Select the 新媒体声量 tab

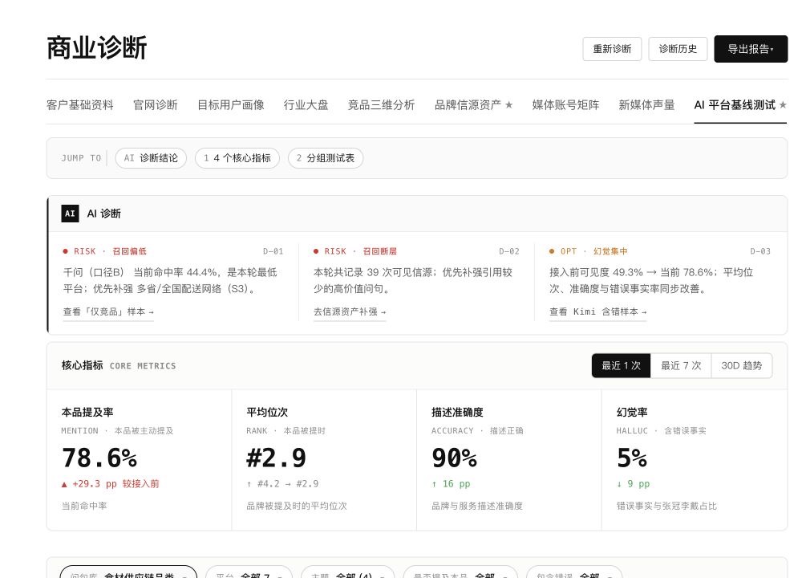tap(646, 105)
